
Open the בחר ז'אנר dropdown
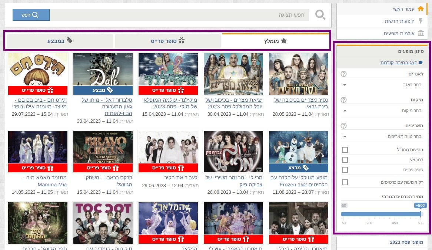coord(382,85)
